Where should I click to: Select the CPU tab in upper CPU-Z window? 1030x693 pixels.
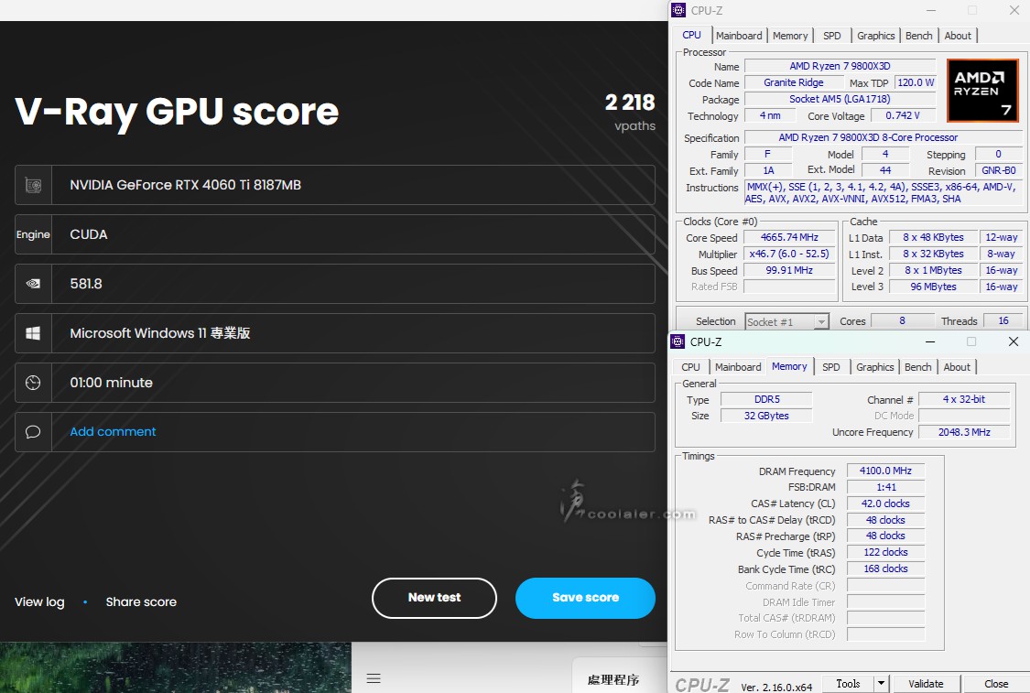(691, 36)
